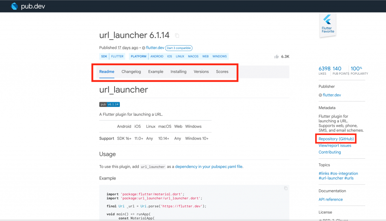
Task: Click the Usage section heading
Action: (x=107, y=154)
